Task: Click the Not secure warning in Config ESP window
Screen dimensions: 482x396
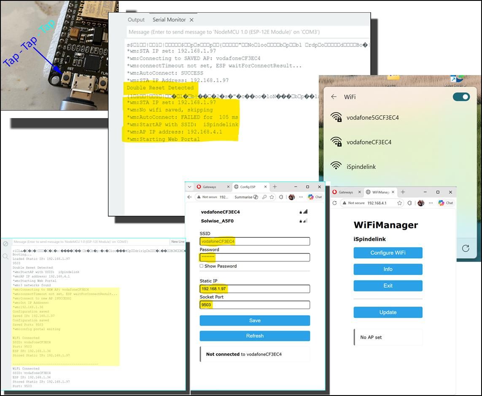Action: pyautogui.click(x=207, y=197)
